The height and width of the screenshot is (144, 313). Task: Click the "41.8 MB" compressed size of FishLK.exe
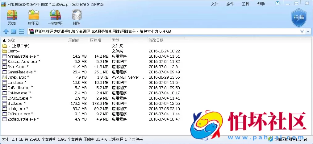[x=101, y=67]
